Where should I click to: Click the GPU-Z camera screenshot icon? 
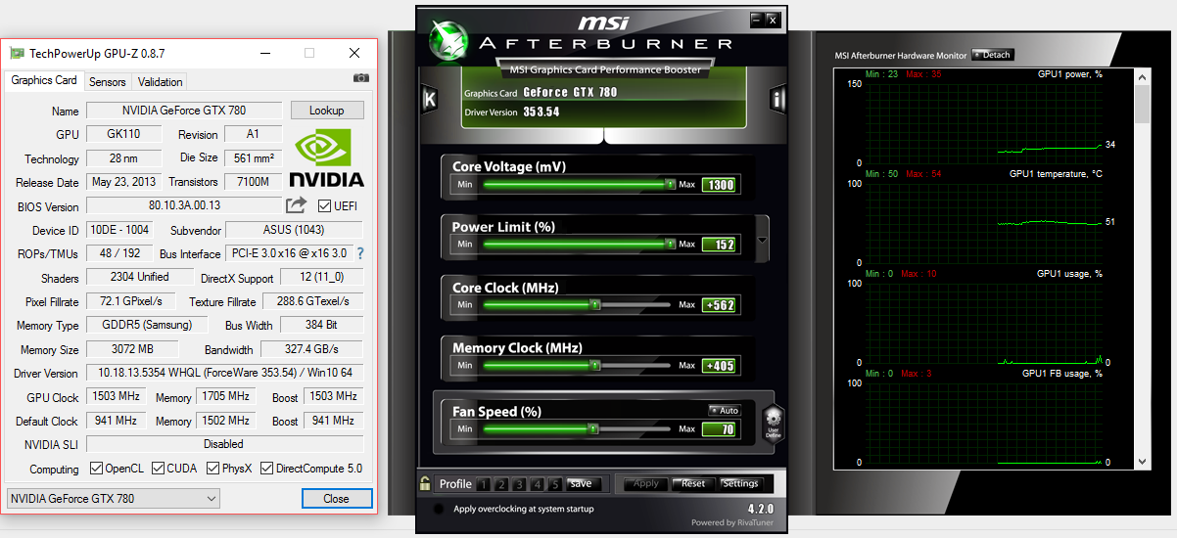pos(360,78)
